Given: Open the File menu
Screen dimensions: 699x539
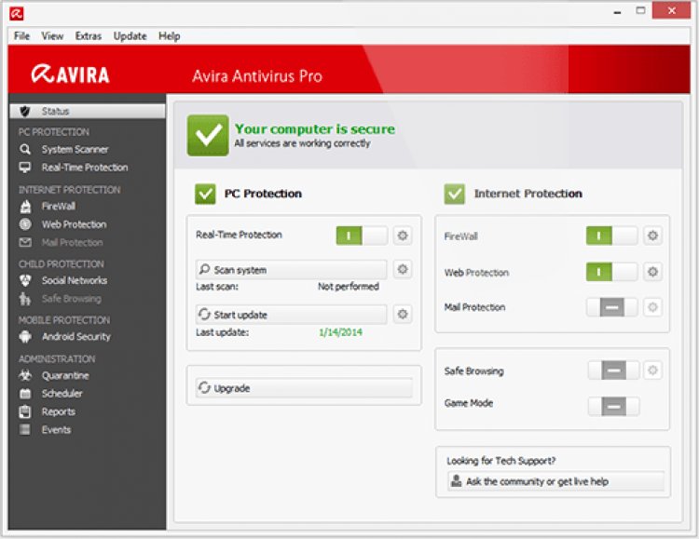Looking at the screenshot, I should tap(22, 36).
